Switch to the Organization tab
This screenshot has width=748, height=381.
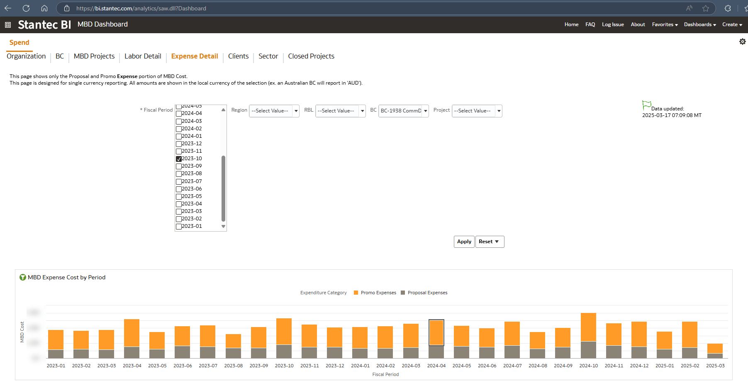point(26,56)
